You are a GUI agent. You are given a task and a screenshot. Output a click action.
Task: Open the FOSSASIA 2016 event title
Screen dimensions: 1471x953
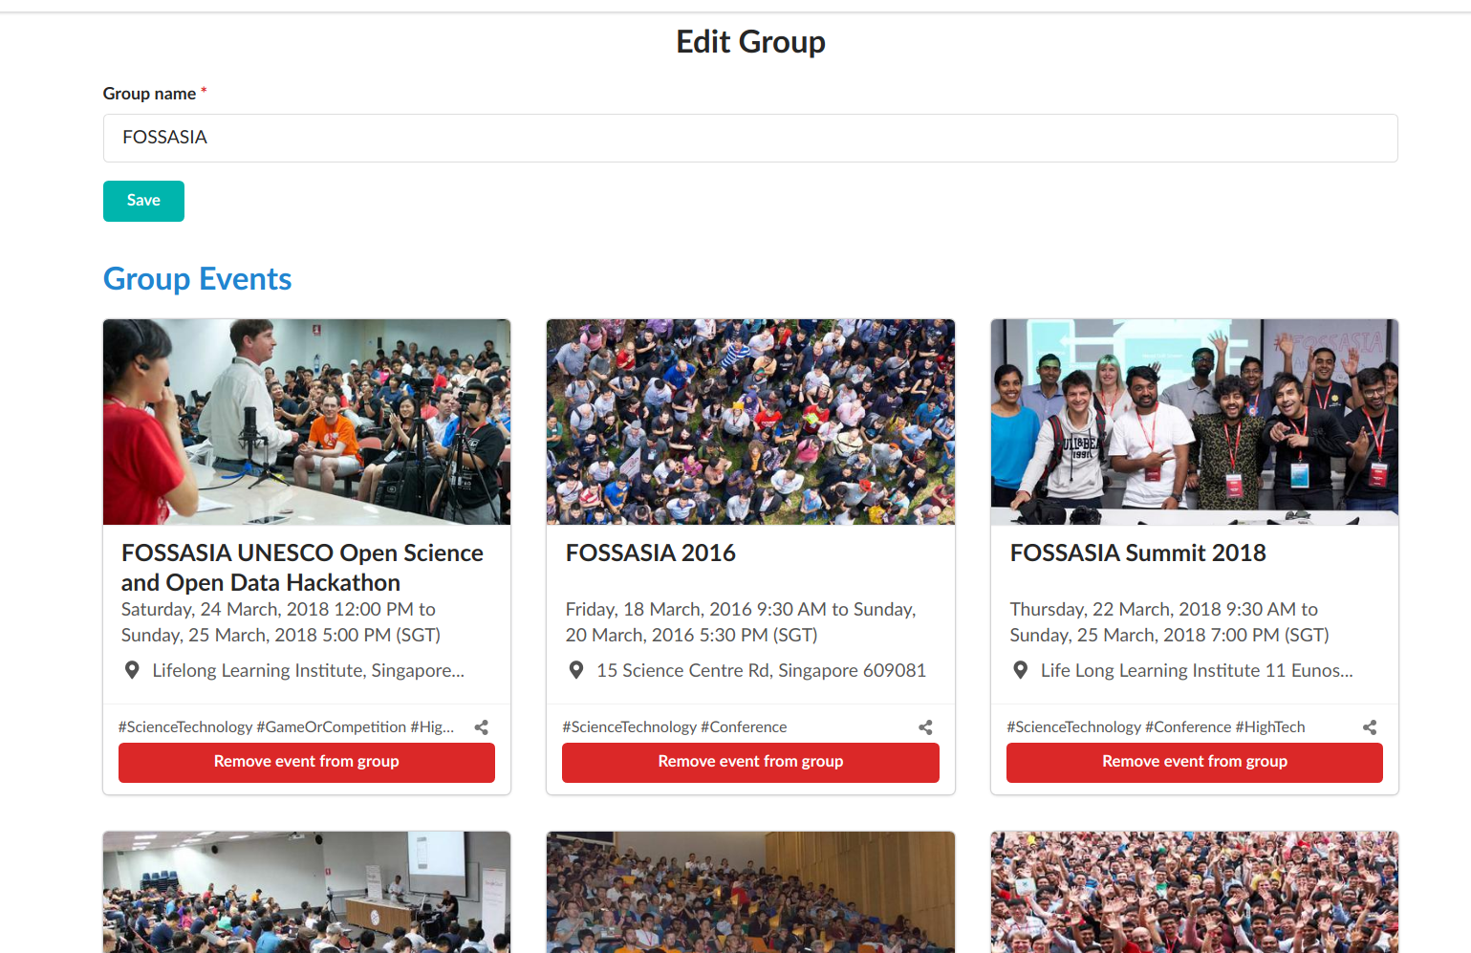(x=651, y=553)
